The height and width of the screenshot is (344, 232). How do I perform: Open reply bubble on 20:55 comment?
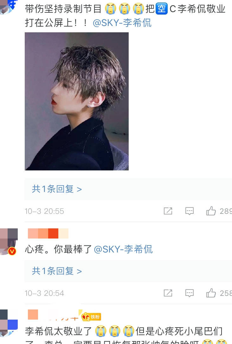coord(190,211)
